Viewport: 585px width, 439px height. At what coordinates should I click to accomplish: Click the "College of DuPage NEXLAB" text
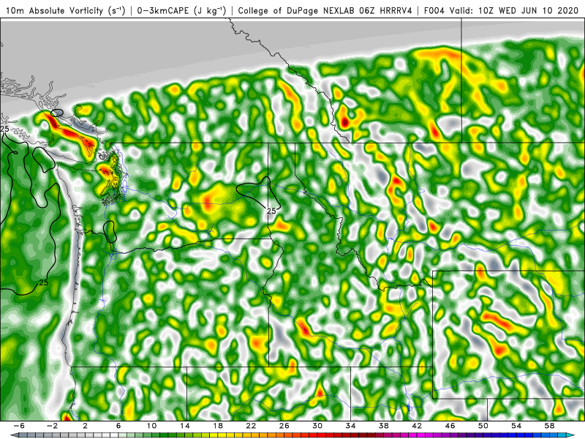[x=297, y=10]
